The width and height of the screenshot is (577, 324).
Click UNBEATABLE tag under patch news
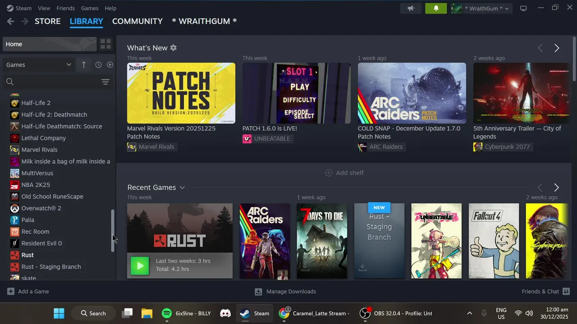click(267, 139)
